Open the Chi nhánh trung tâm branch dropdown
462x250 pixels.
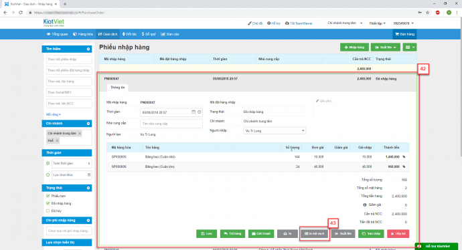point(345,23)
